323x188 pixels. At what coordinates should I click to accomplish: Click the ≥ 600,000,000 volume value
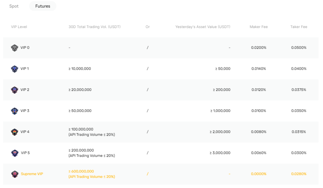81,171
